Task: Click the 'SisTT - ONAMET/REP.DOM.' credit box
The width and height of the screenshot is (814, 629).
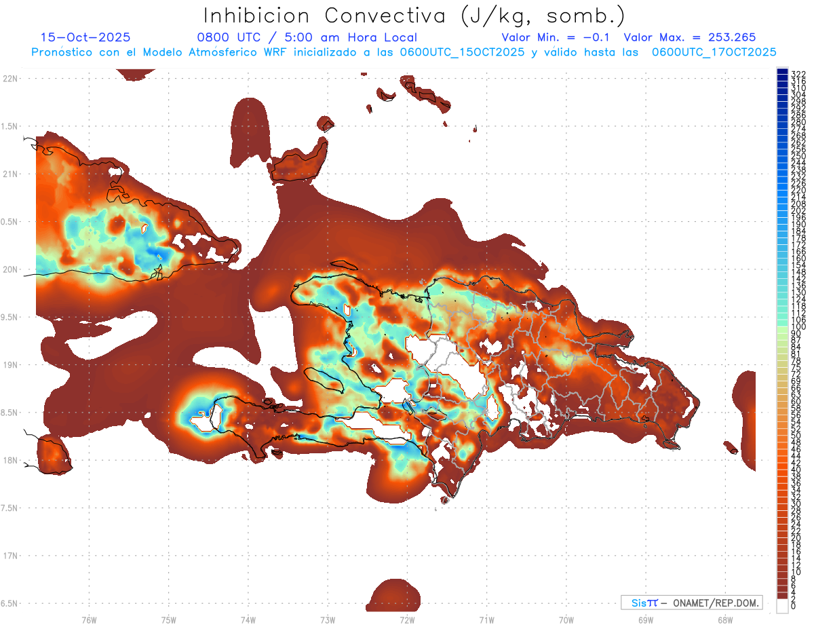Action: pos(691,603)
